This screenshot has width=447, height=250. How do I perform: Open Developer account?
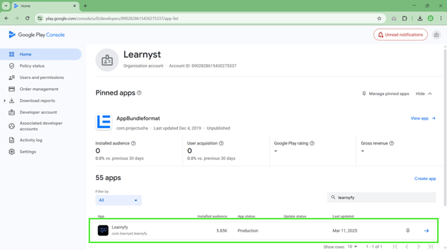[38, 113]
